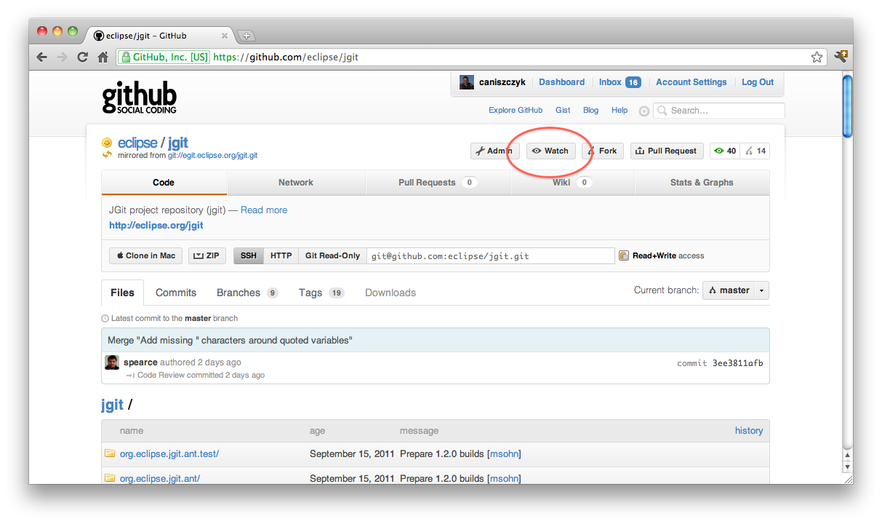The image size is (882, 524).
Task: Click Log Out
Action: pos(758,82)
